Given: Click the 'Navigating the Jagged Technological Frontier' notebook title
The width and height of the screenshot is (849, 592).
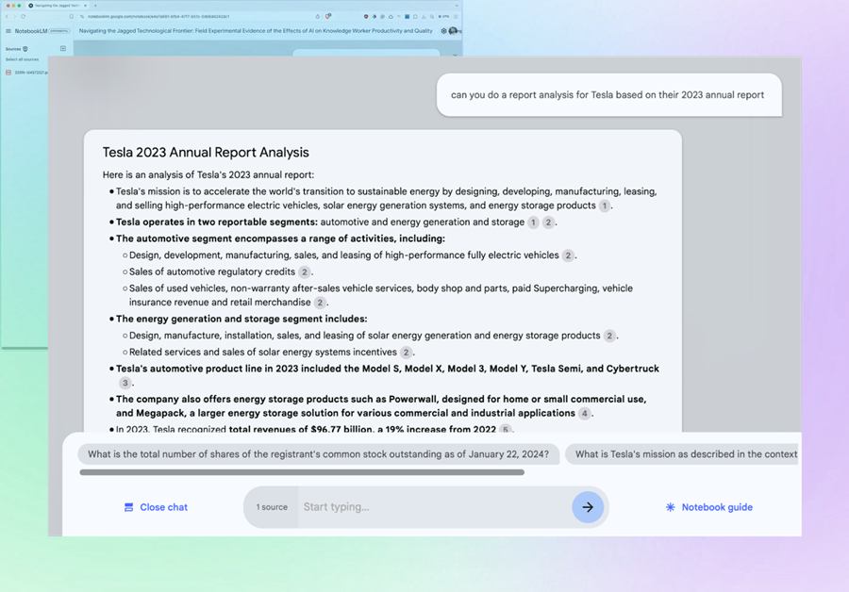Looking at the screenshot, I should click(256, 31).
